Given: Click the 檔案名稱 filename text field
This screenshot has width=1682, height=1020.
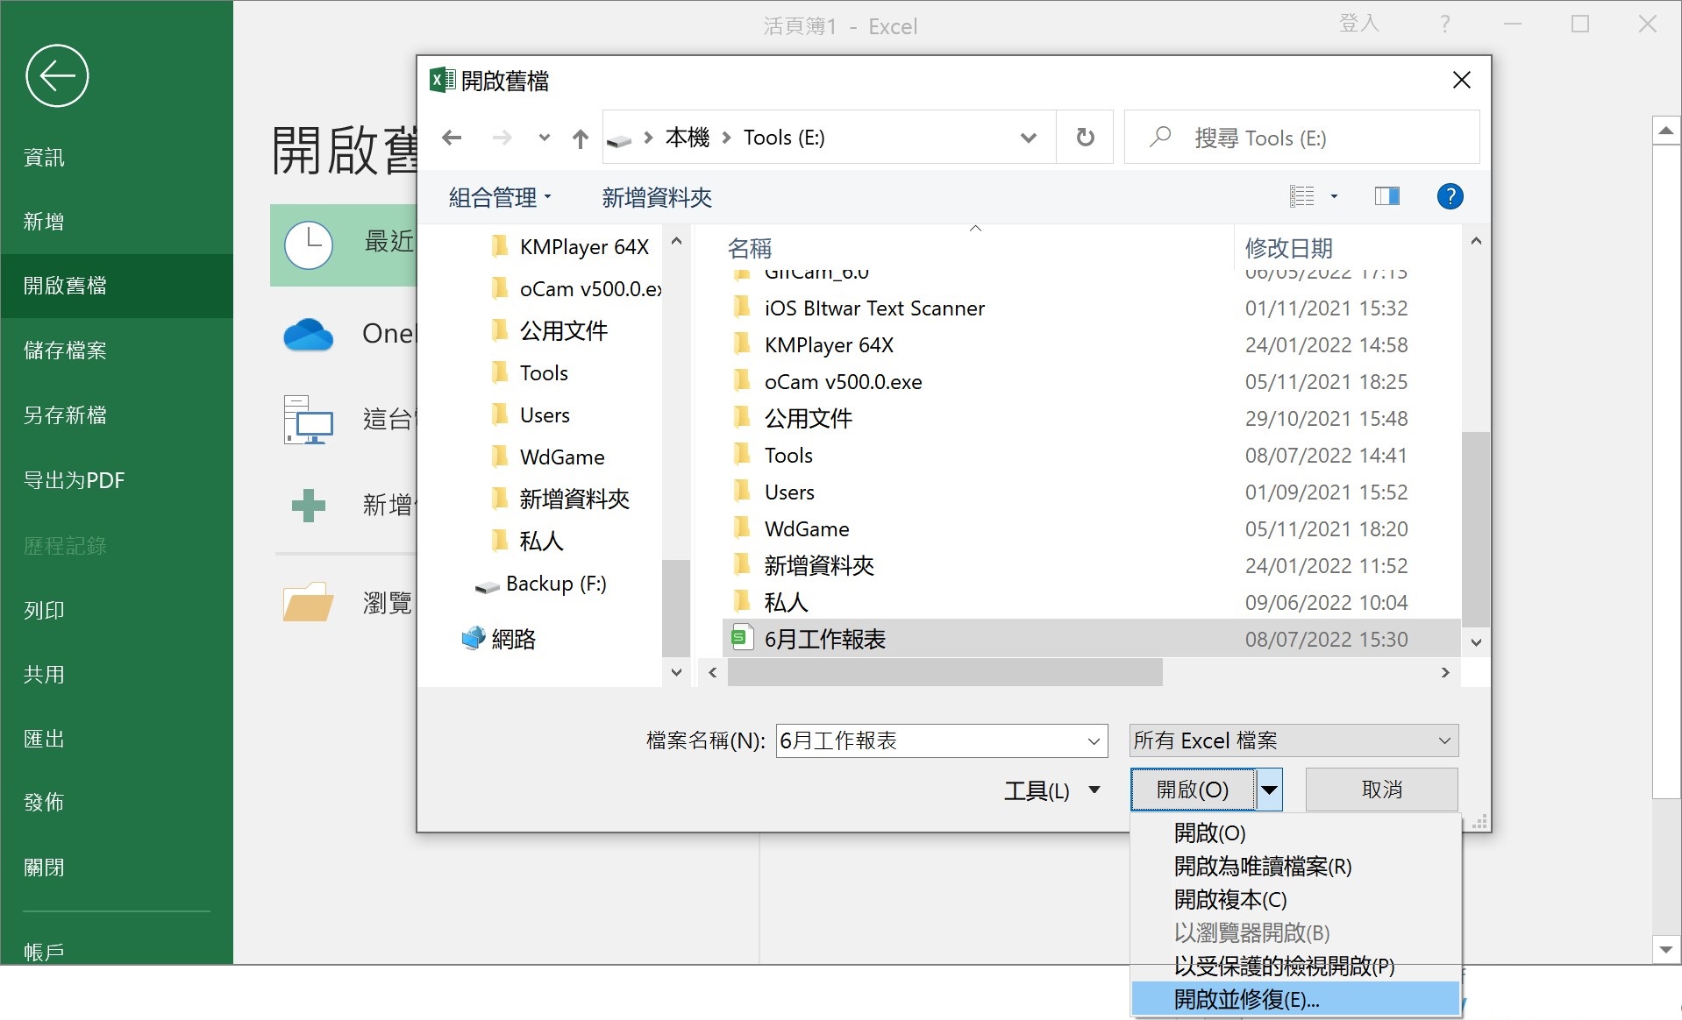Looking at the screenshot, I should (931, 741).
